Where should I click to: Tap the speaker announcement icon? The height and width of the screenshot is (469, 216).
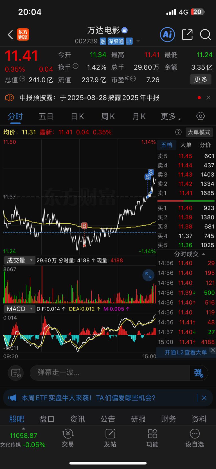point(9,98)
